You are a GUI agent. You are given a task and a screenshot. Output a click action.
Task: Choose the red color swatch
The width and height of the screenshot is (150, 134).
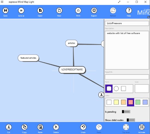[131, 102]
